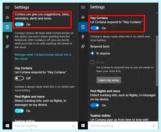Screen dimensions: 161x132
Task: Click microphone icon in right search box
Action: point(154,125)
